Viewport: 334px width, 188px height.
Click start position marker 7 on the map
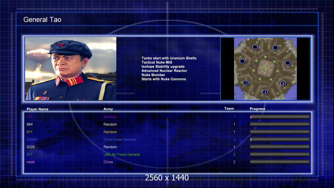[x=246, y=83]
